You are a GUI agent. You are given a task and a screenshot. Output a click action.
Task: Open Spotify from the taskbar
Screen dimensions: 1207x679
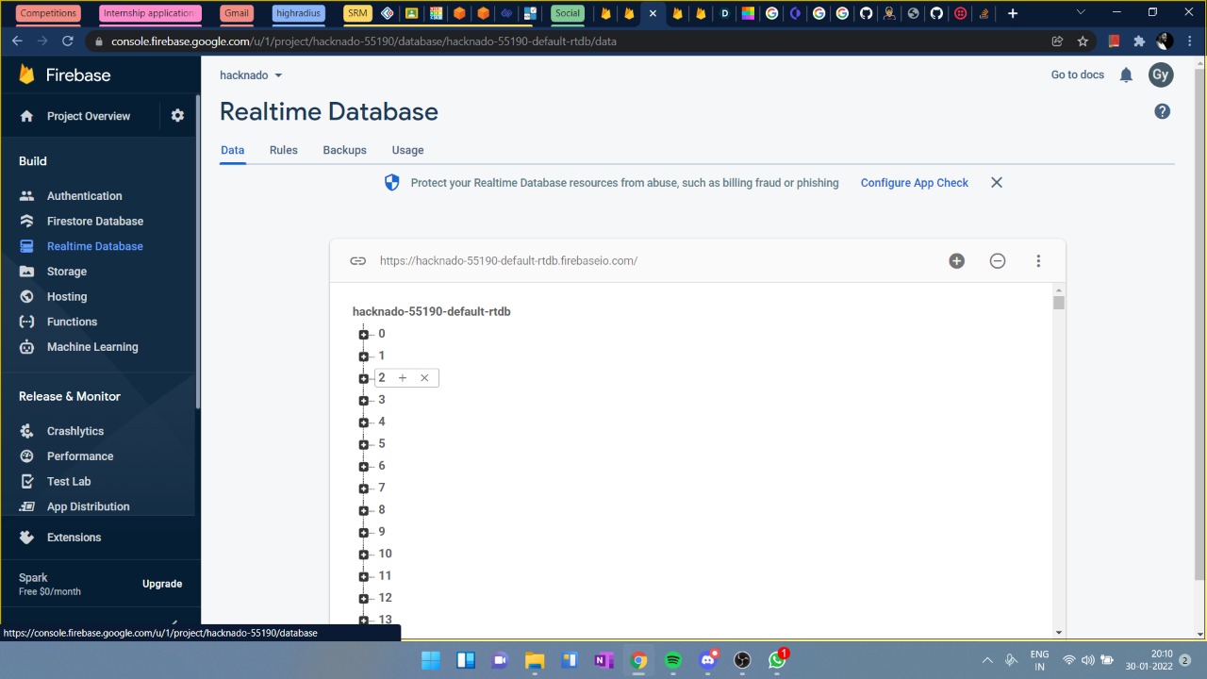[x=673, y=660]
